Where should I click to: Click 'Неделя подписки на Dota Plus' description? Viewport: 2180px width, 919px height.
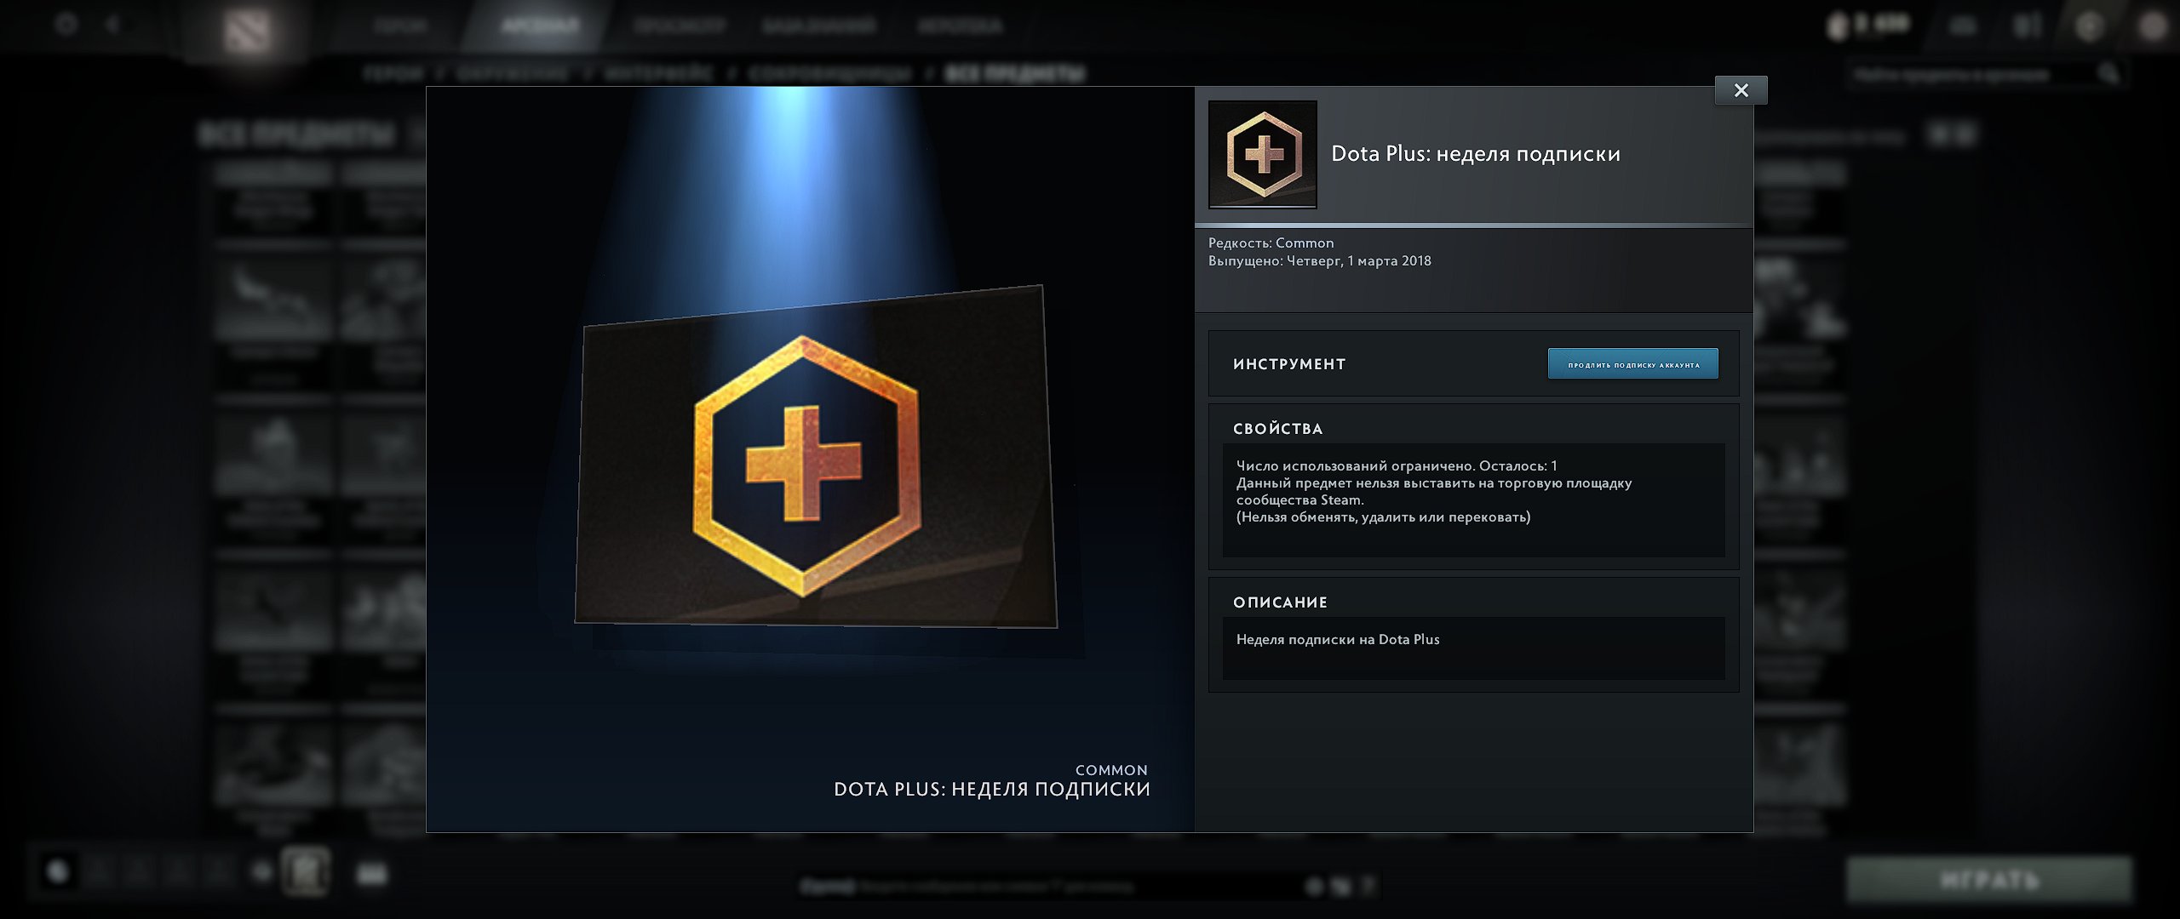[x=1338, y=640]
